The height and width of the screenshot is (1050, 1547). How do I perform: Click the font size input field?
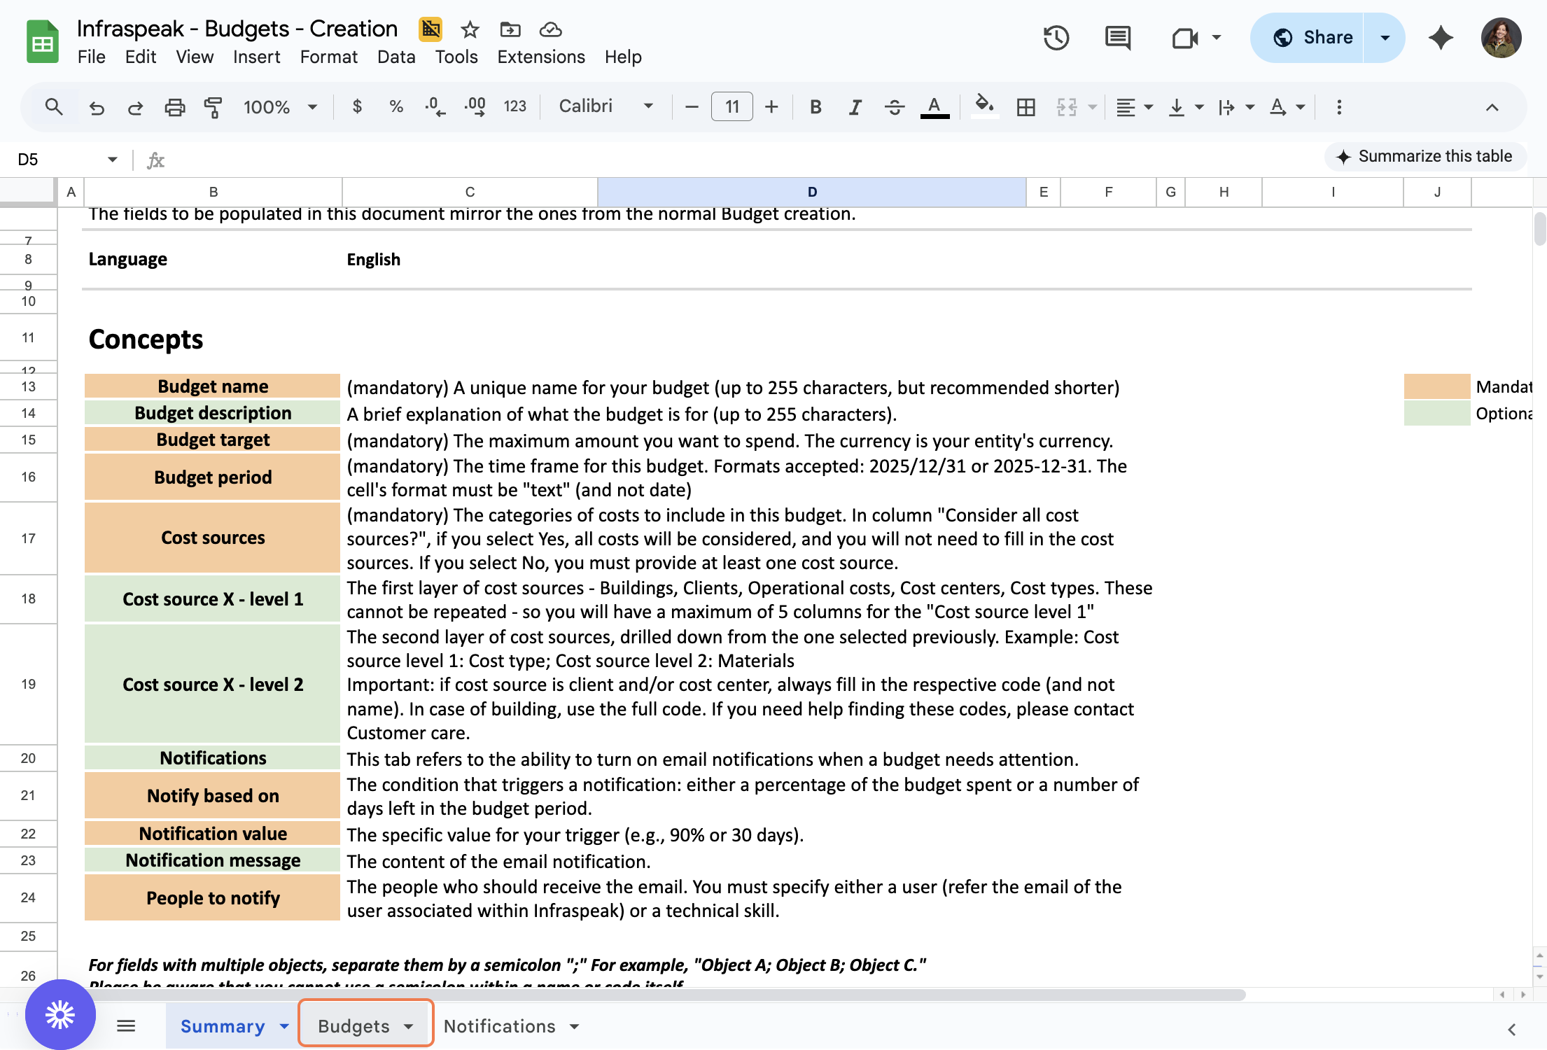[x=732, y=106]
